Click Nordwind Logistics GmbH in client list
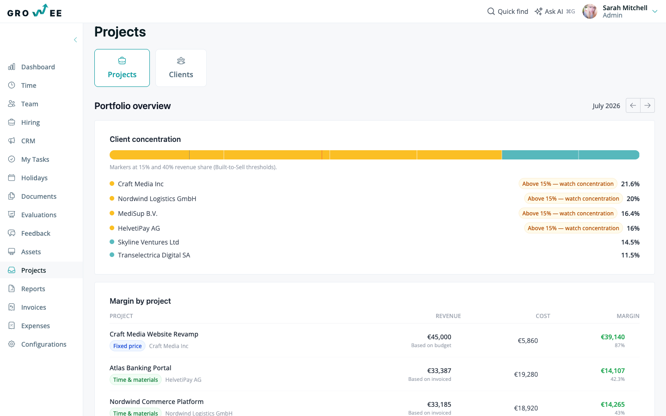Viewport: 666px width, 416px height. click(157, 199)
